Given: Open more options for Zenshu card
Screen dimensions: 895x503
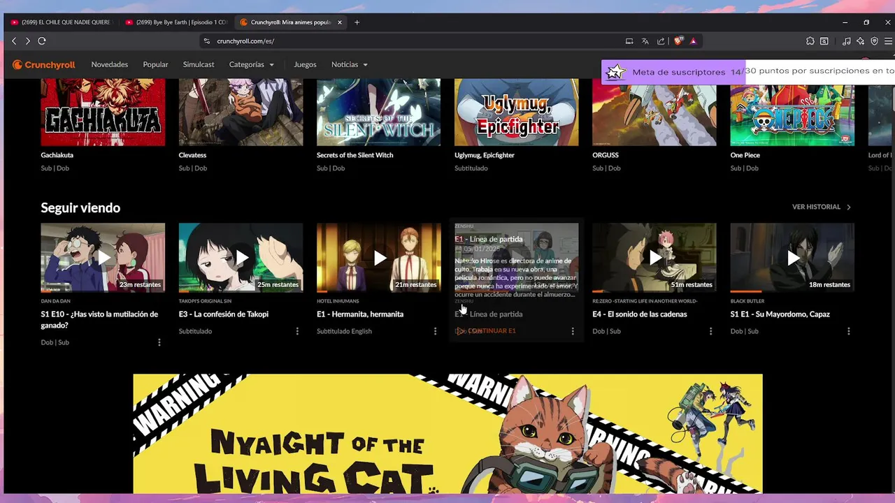Looking at the screenshot, I should (573, 331).
